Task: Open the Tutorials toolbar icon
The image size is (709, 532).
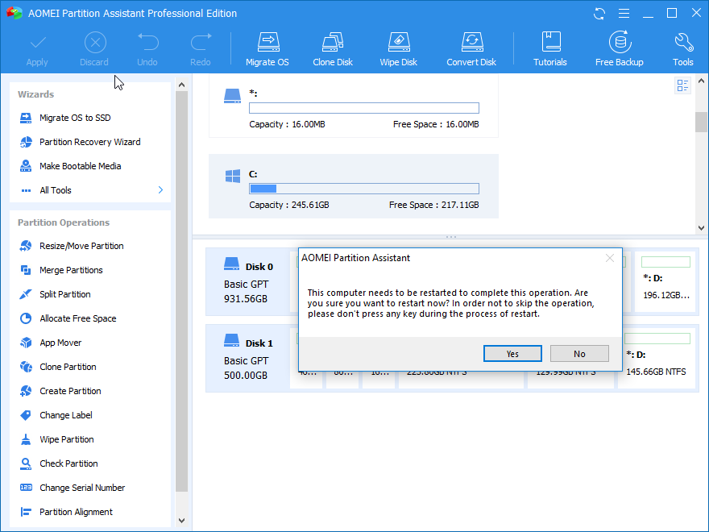Action: point(550,49)
